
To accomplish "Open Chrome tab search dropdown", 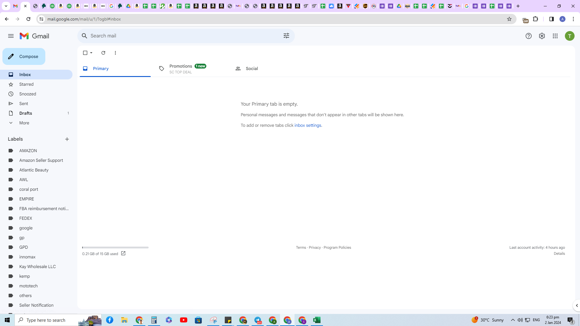I will click(6, 6).
